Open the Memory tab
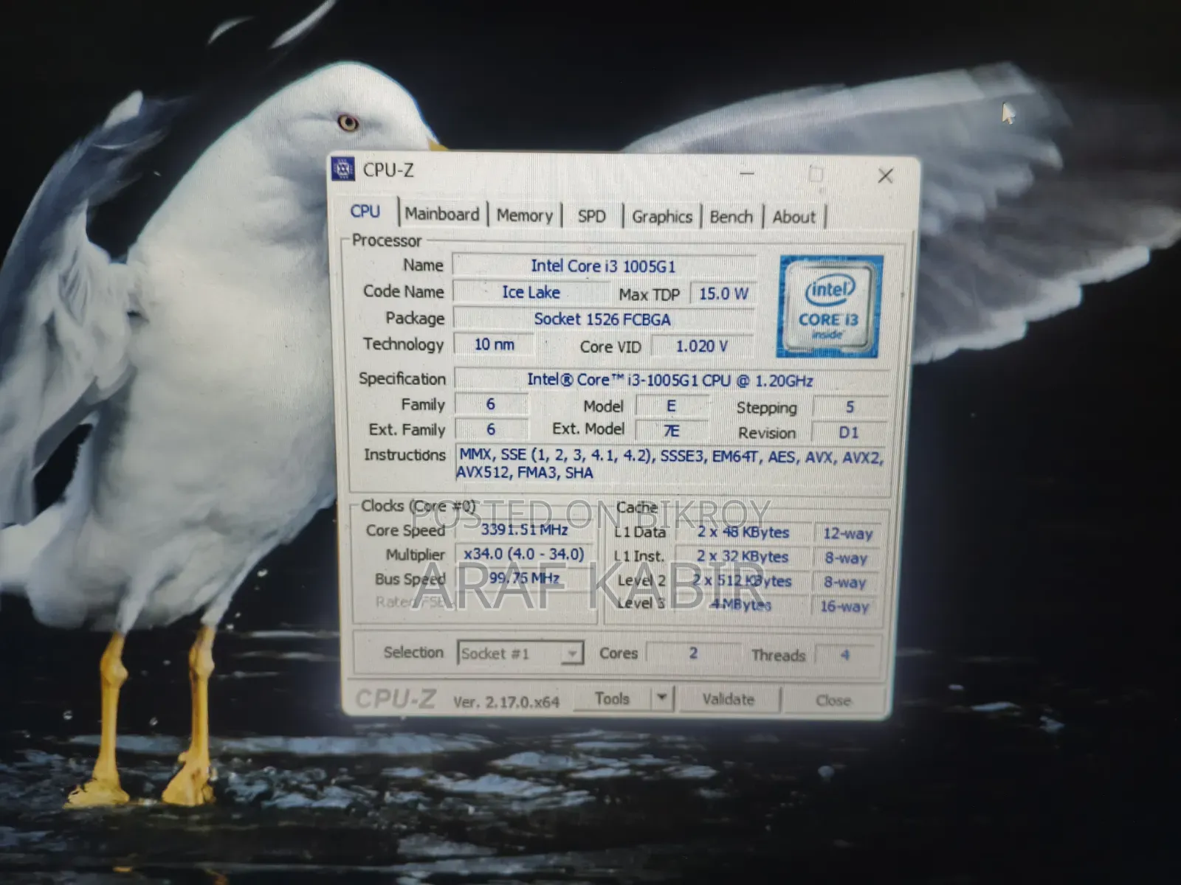 pos(524,215)
